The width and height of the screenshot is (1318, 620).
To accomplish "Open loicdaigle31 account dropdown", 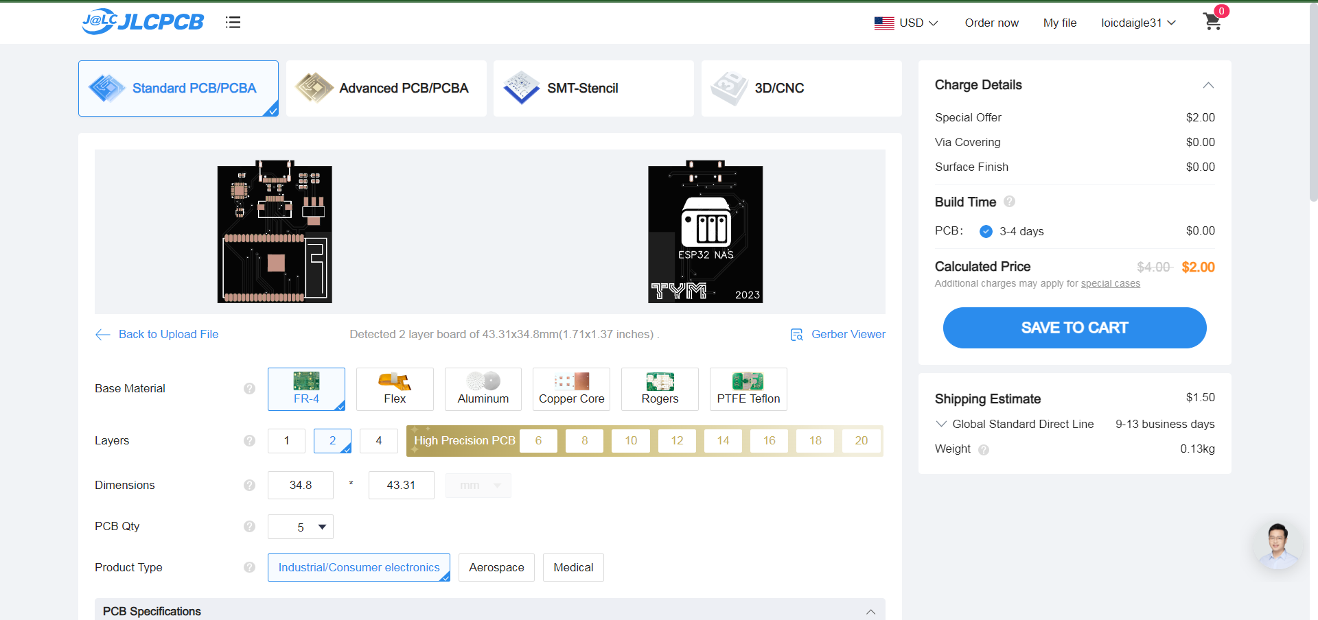I will point(1138,23).
